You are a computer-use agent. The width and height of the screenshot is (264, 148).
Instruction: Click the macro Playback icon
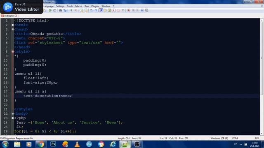[138, 10]
